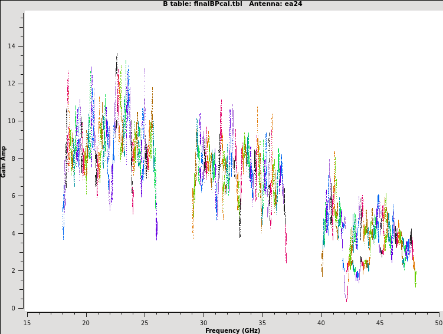Click the 15 tick label on frequency axis
The width and height of the screenshot is (443, 334).
[27, 322]
